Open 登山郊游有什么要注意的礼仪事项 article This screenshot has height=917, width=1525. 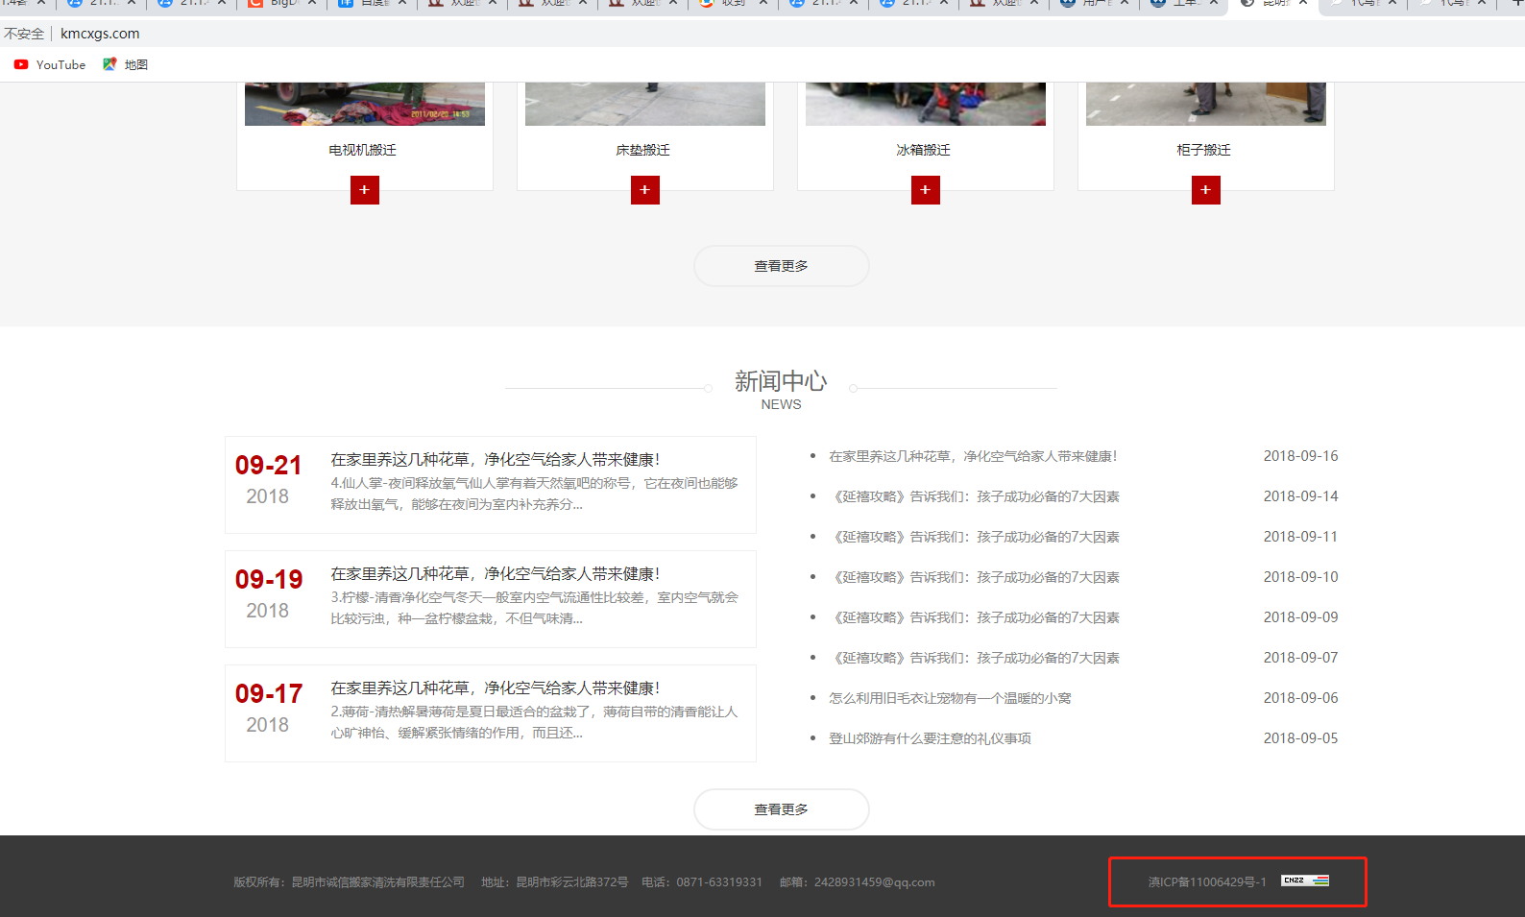point(930,738)
